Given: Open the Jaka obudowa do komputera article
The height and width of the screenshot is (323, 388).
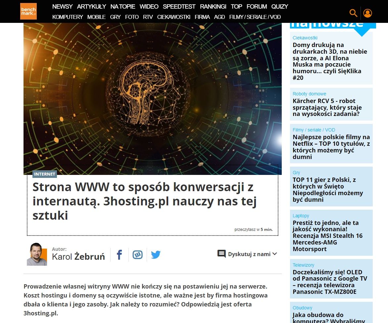Looking at the screenshot, I should point(329,318).
